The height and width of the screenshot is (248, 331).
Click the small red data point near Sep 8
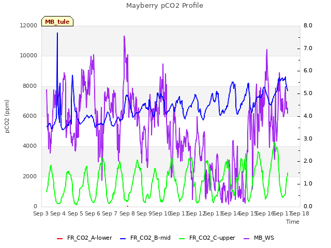coord(127,206)
